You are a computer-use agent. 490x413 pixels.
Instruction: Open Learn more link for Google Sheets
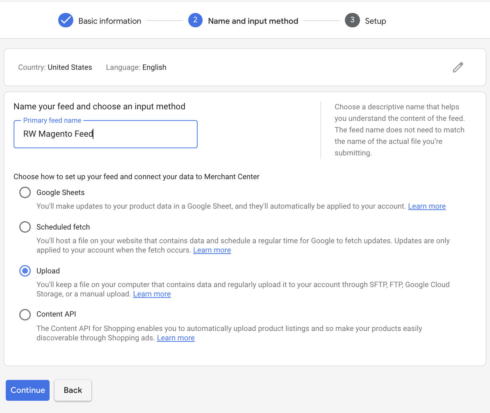click(x=427, y=206)
